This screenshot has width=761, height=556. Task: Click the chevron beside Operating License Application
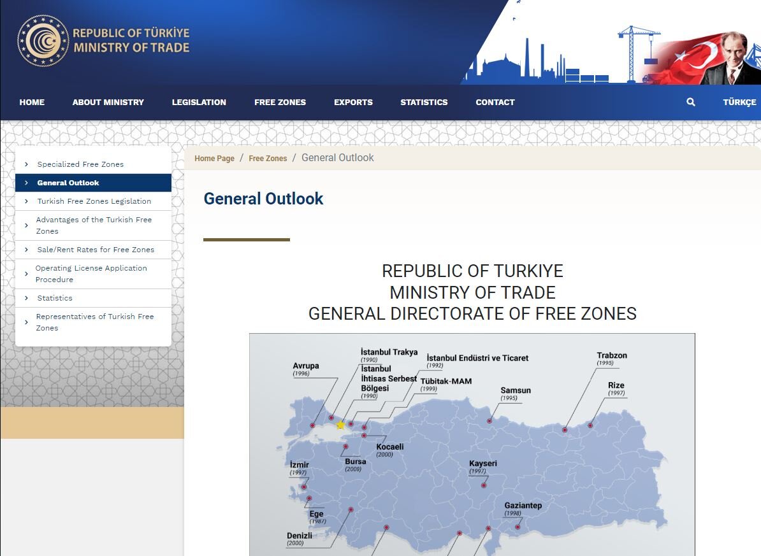point(26,274)
